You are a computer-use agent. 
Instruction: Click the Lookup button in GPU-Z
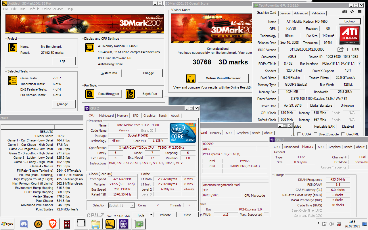tap(349, 21)
